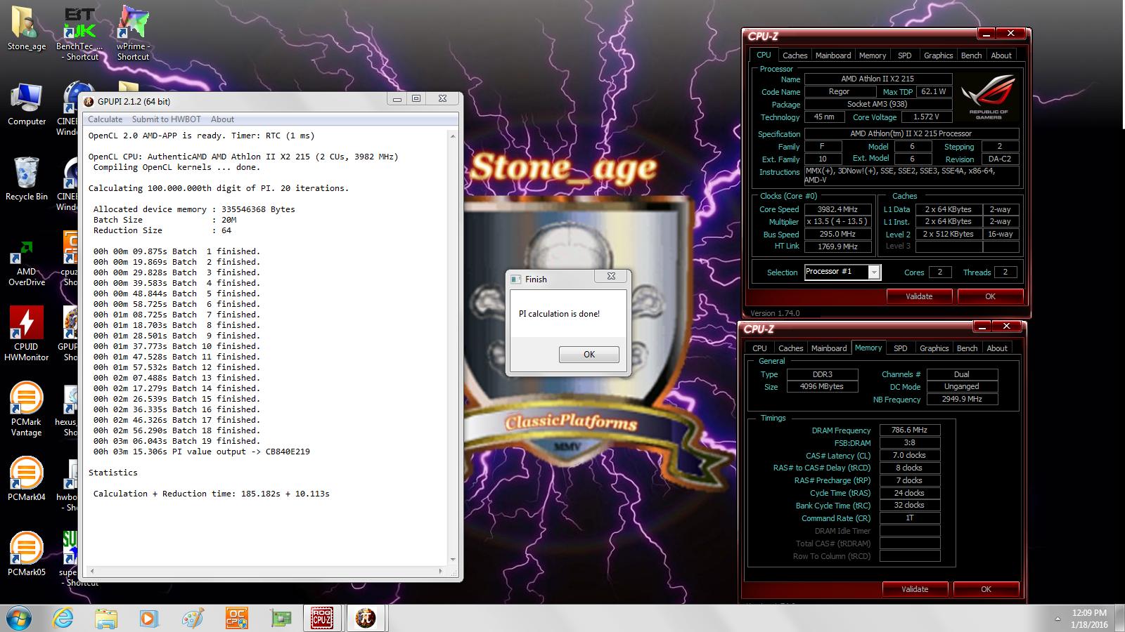Image resolution: width=1125 pixels, height=632 pixels.
Task: Close the Finish dialog with X
Action: pos(611,277)
